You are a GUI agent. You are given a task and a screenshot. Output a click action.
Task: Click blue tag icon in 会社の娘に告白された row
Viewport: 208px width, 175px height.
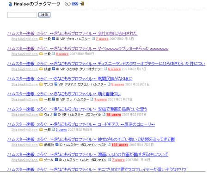54,39
